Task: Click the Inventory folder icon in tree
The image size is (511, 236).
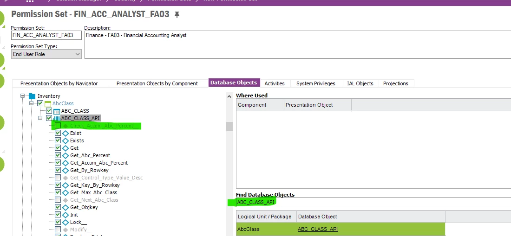Action: pos(32,96)
